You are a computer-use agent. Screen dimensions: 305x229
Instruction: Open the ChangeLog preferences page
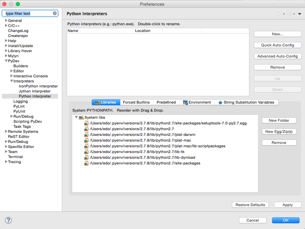point(18,31)
